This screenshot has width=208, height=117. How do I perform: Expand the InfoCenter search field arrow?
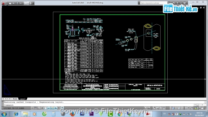tap(139, 3)
